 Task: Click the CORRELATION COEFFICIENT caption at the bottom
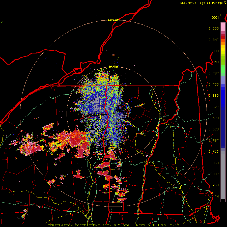(113, 225)
